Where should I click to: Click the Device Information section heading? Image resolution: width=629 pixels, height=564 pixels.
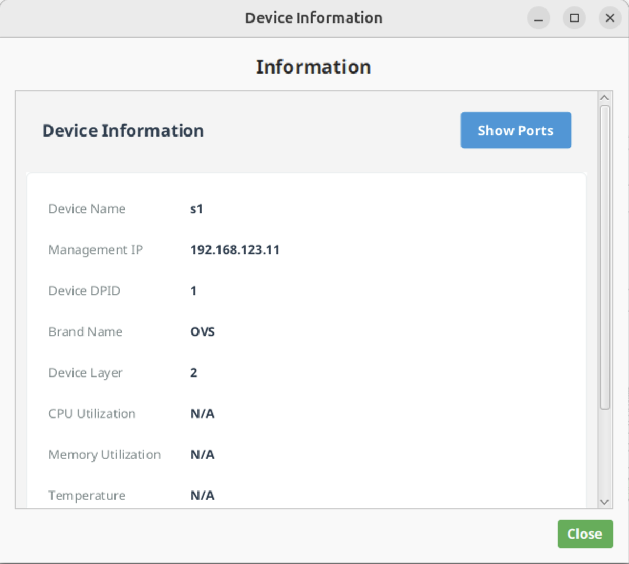pyautogui.click(x=123, y=131)
